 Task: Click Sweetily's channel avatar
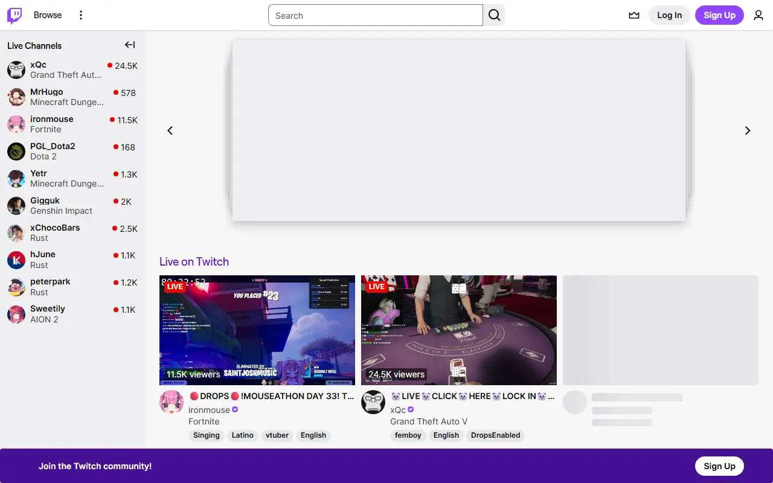pyautogui.click(x=16, y=315)
